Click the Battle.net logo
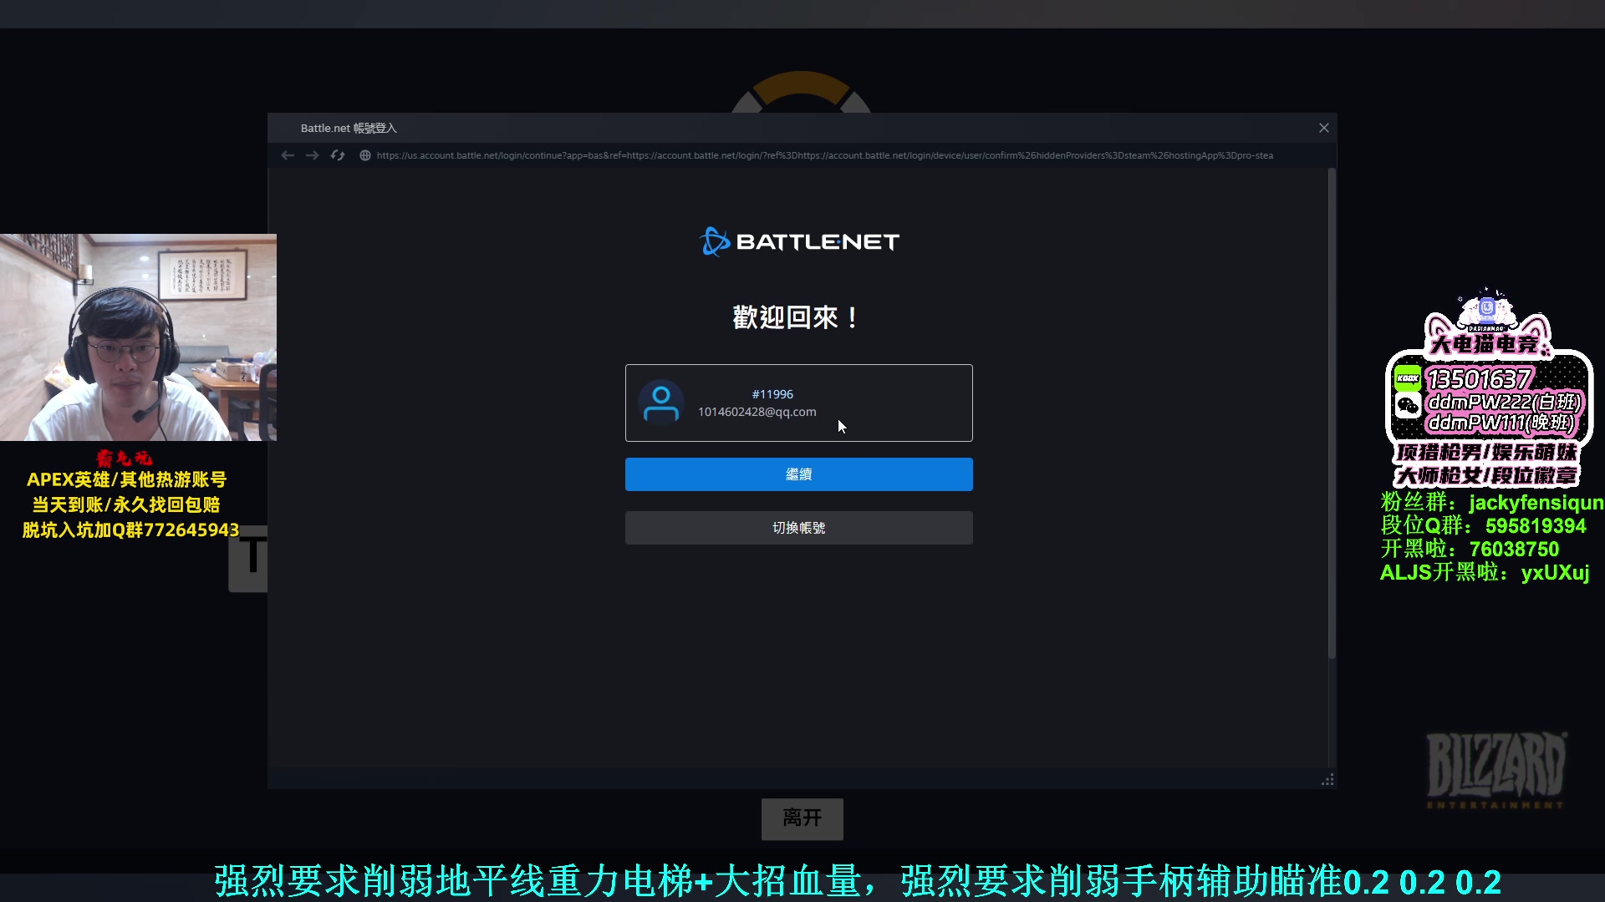The image size is (1605, 902). point(798,241)
